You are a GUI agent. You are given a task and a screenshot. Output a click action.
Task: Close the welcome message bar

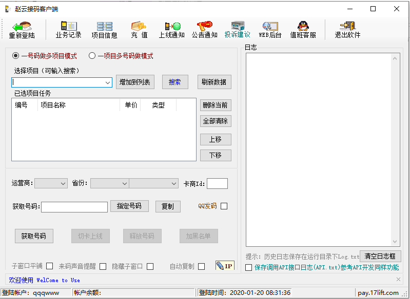click(x=398, y=280)
